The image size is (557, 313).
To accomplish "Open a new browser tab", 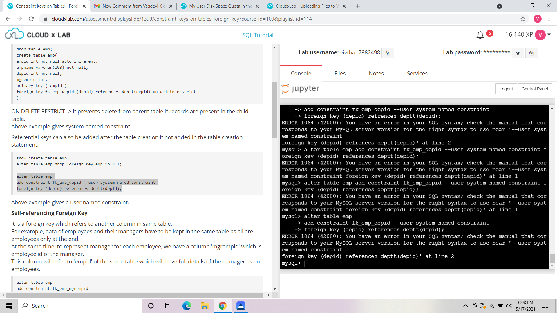I will [358, 6].
